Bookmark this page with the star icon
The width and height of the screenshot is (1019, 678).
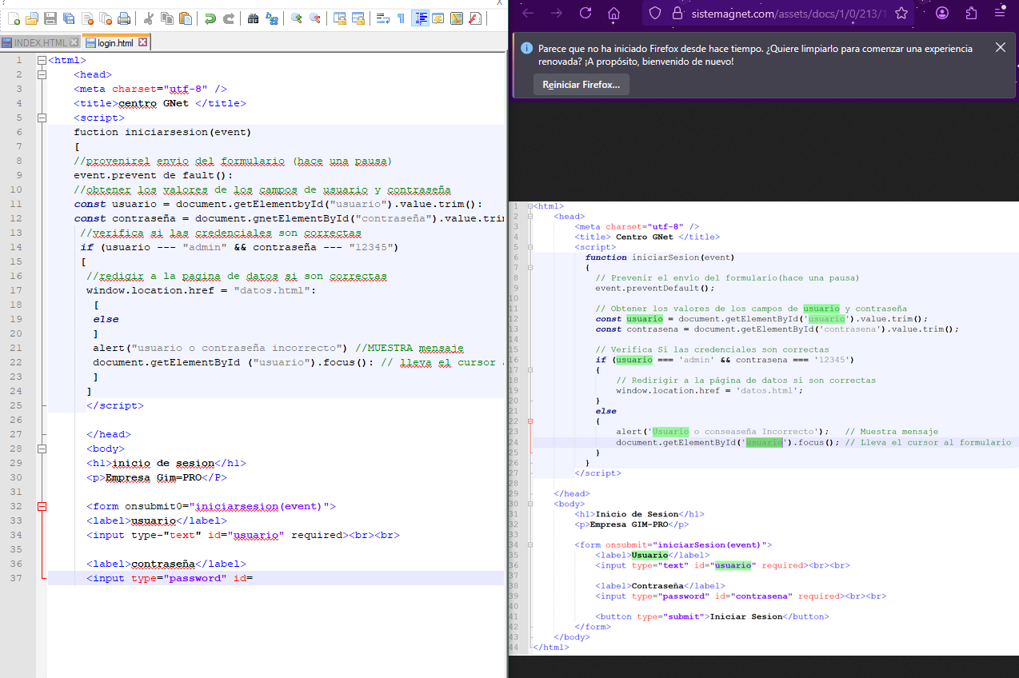click(901, 13)
